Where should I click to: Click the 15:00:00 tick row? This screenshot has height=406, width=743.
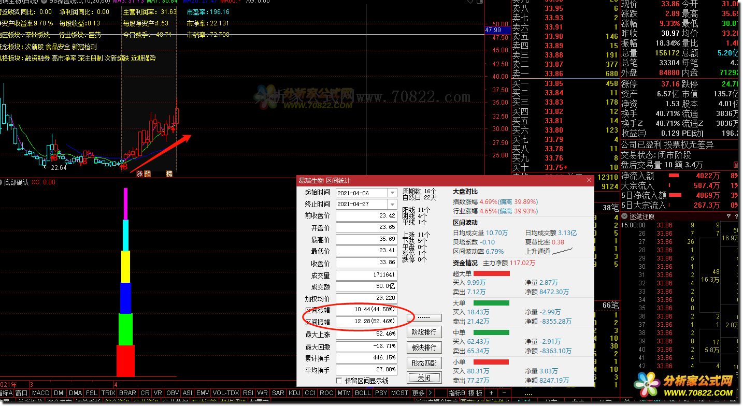point(671,225)
